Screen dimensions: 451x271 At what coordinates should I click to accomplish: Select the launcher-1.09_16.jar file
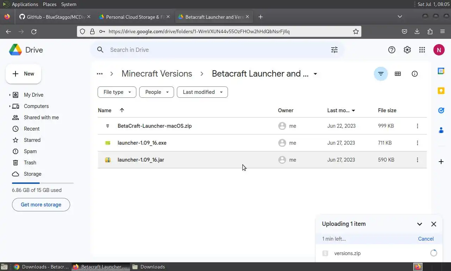tap(262, 160)
